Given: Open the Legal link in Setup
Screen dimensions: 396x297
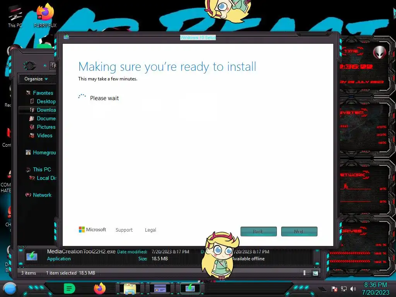Looking at the screenshot, I should pos(150,230).
